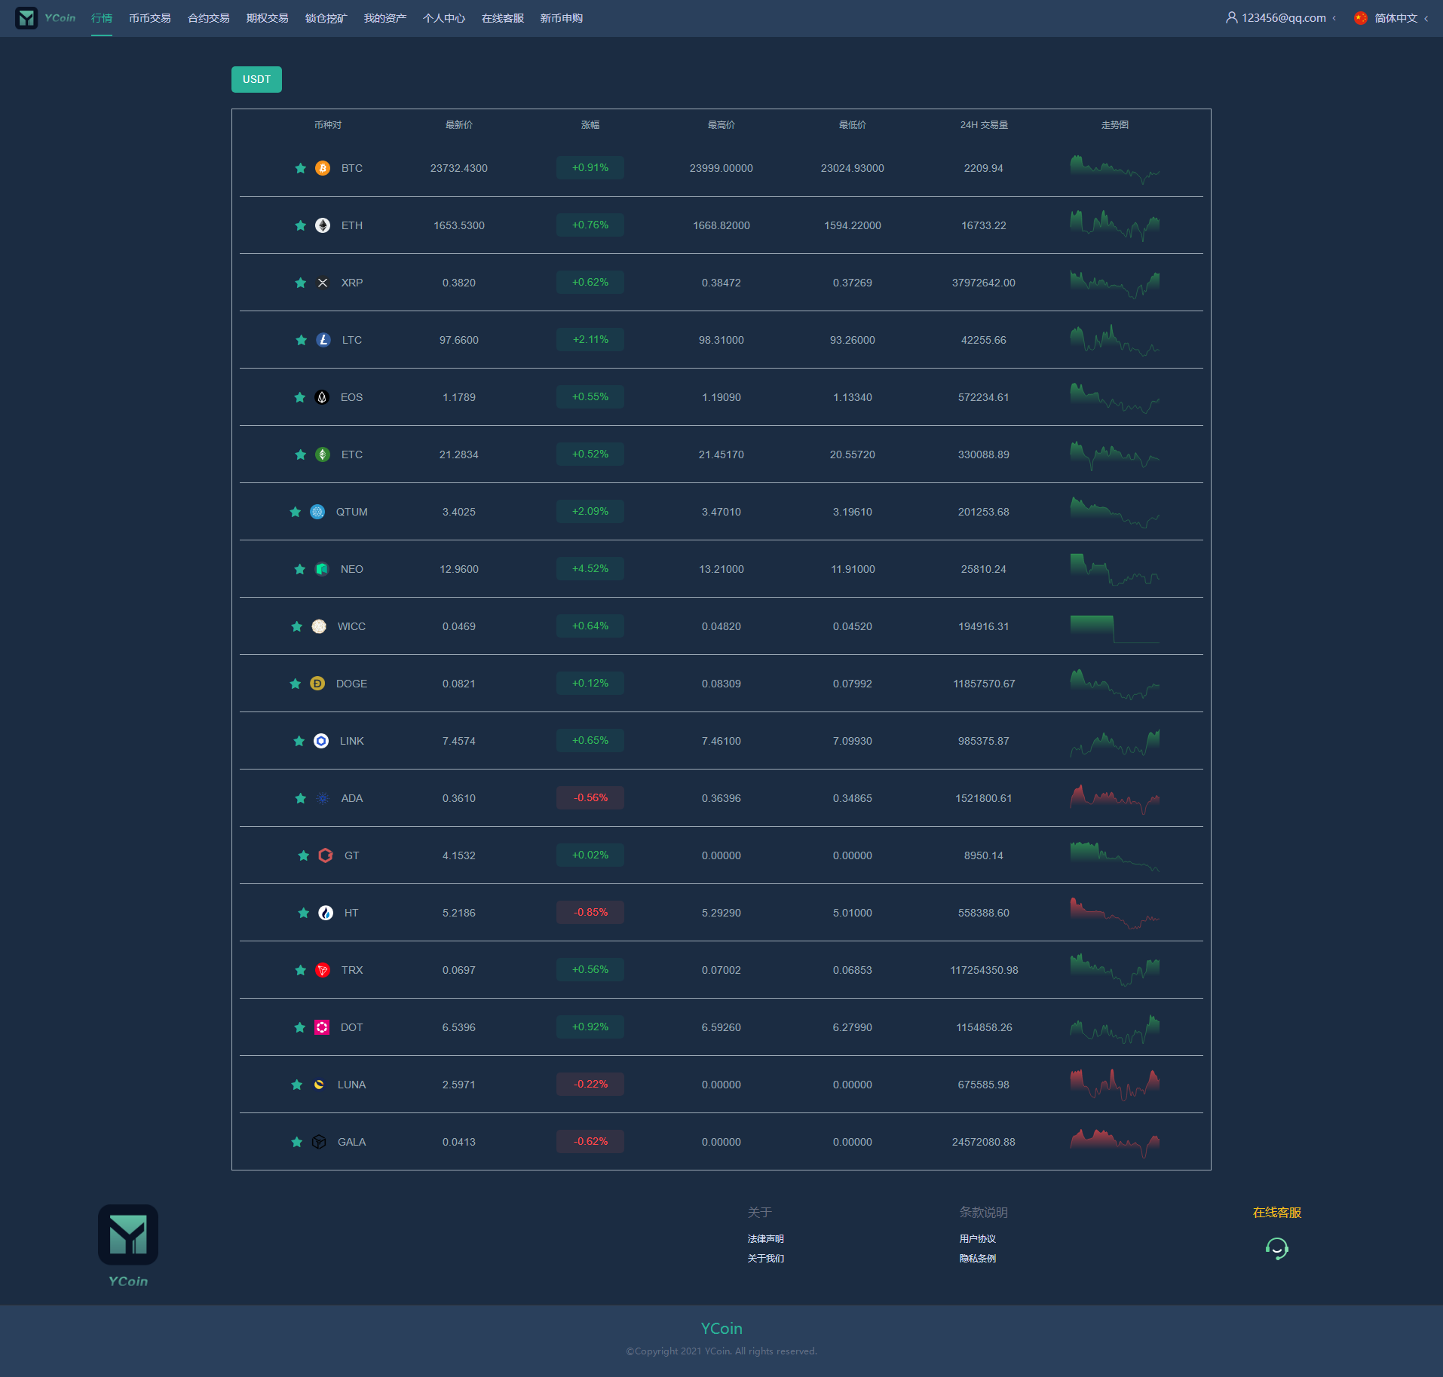
Task: Select the USDT market filter
Action: [256, 80]
